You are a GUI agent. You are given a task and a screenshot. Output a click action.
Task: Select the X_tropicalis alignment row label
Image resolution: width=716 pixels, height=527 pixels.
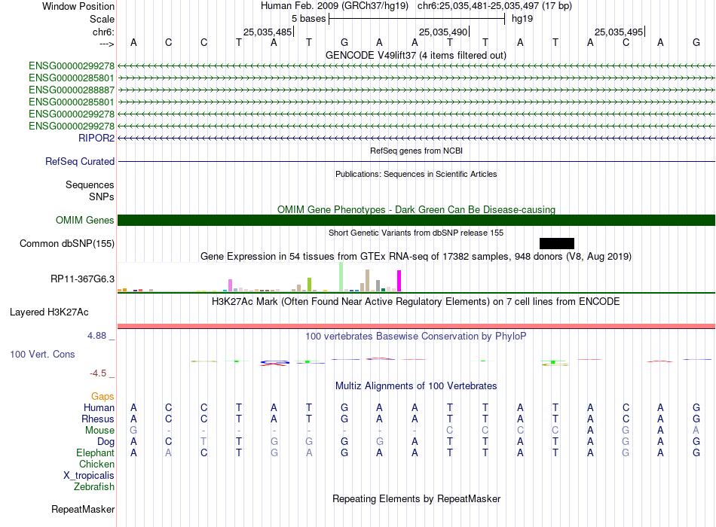click(89, 476)
